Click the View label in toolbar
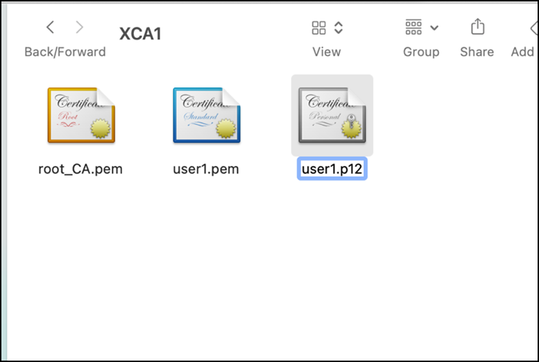 coord(326,52)
